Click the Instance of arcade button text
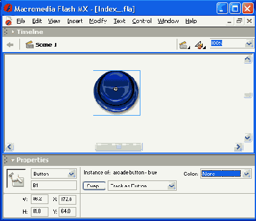Screen dimensions: 256x221 [x=120, y=173]
